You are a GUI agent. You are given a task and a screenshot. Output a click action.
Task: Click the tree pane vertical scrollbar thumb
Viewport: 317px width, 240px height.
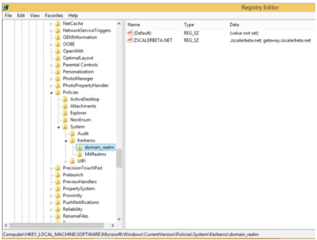tap(119, 158)
